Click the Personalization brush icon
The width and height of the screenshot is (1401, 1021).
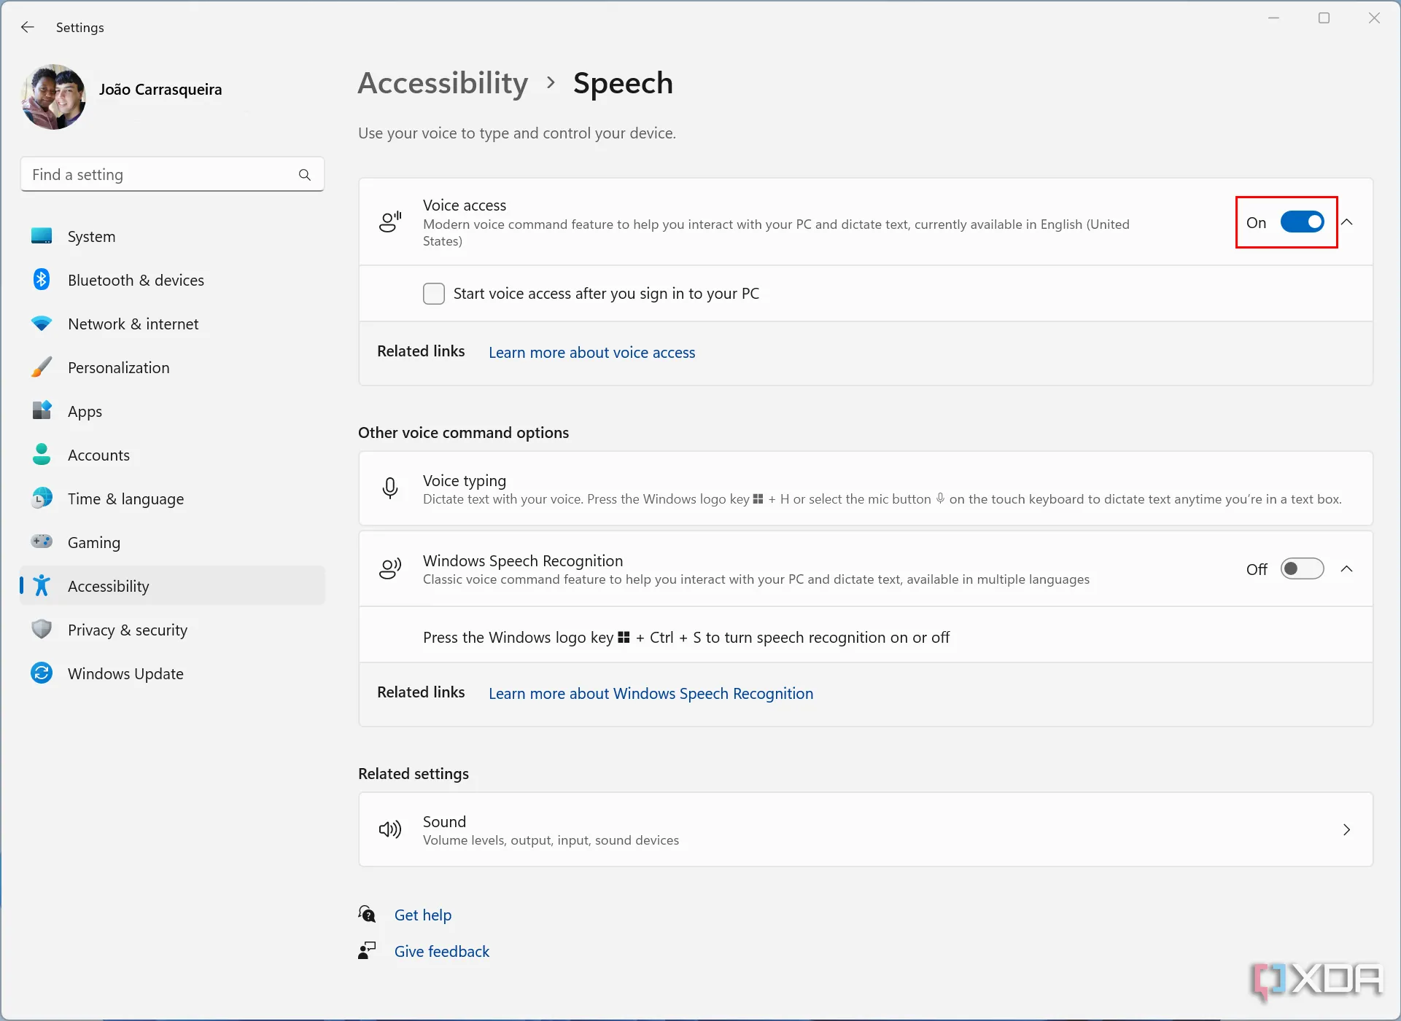pyautogui.click(x=42, y=367)
